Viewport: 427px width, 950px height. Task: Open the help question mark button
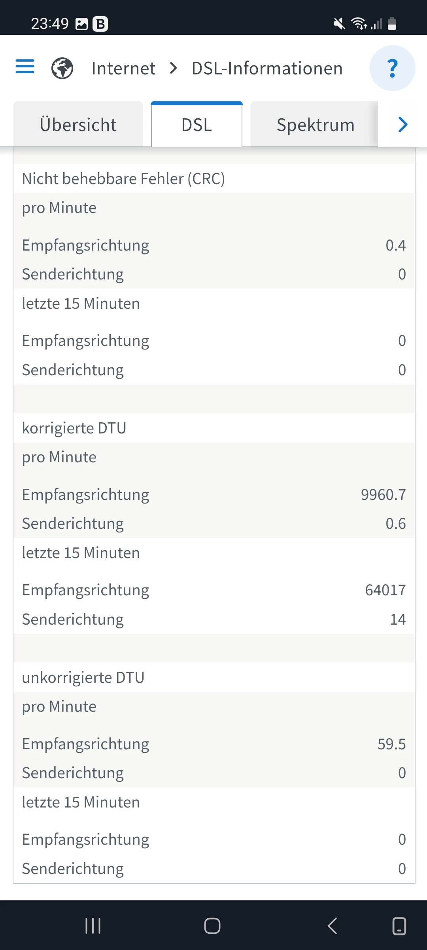(392, 68)
